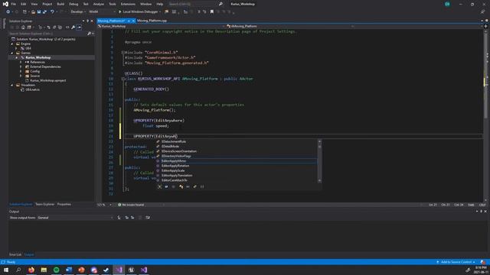Toggle the bookmark toolbar icon

coord(211,12)
